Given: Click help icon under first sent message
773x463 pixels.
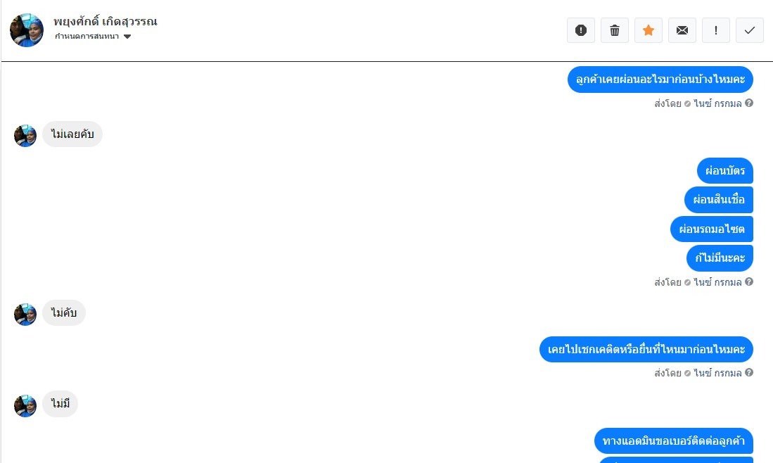Looking at the screenshot, I should pos(749,103).
